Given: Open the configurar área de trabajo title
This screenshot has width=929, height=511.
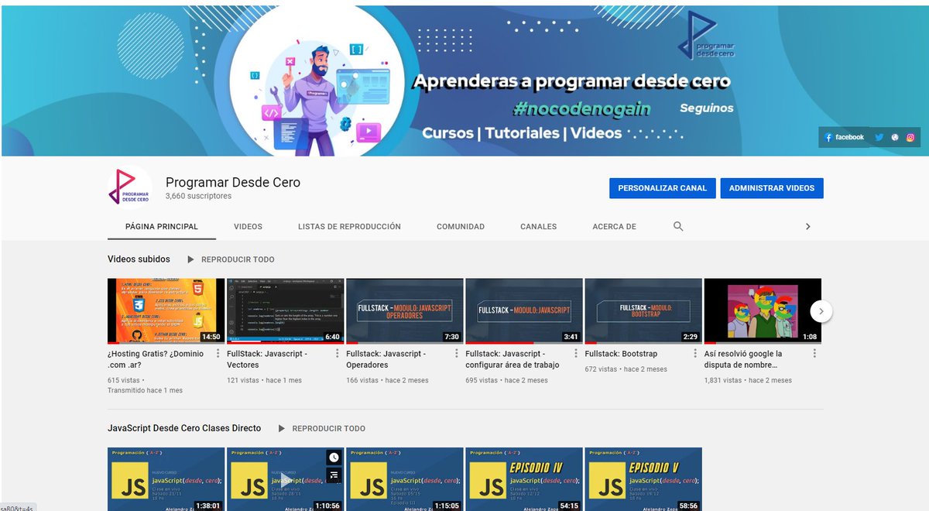Looking at the screenshot, I should point(512,359).
